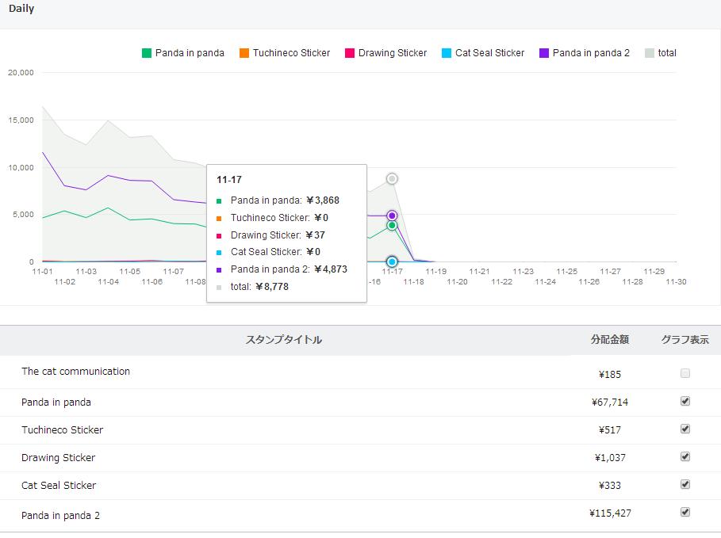Hide Panda in panda 2 from graph

tap(685, 513)
